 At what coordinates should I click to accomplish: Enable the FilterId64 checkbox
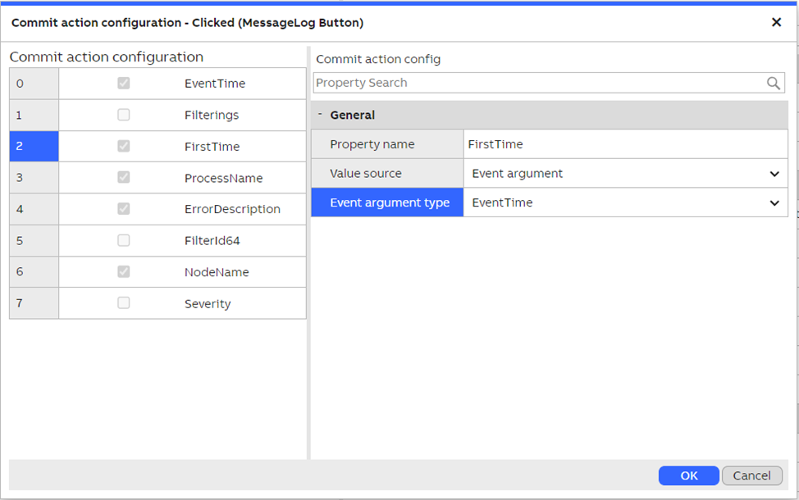coord(123,240)
